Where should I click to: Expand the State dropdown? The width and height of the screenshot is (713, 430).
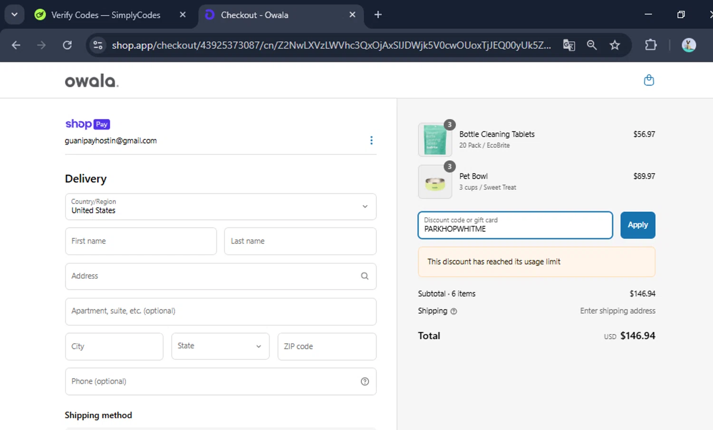[220, 346]
